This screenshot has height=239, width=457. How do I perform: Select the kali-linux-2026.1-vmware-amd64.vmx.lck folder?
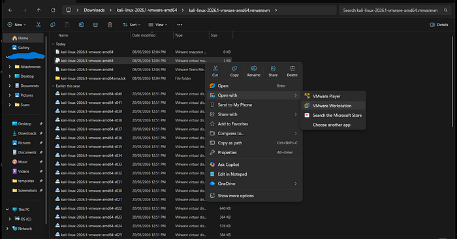[93, 78]
